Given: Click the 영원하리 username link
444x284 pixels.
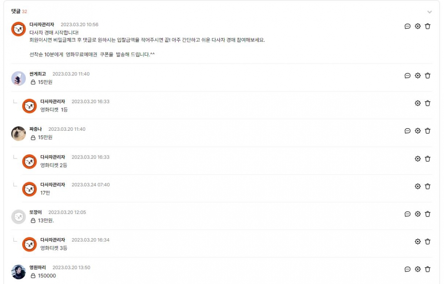Looking at the screenshot, I should (38, 267).
